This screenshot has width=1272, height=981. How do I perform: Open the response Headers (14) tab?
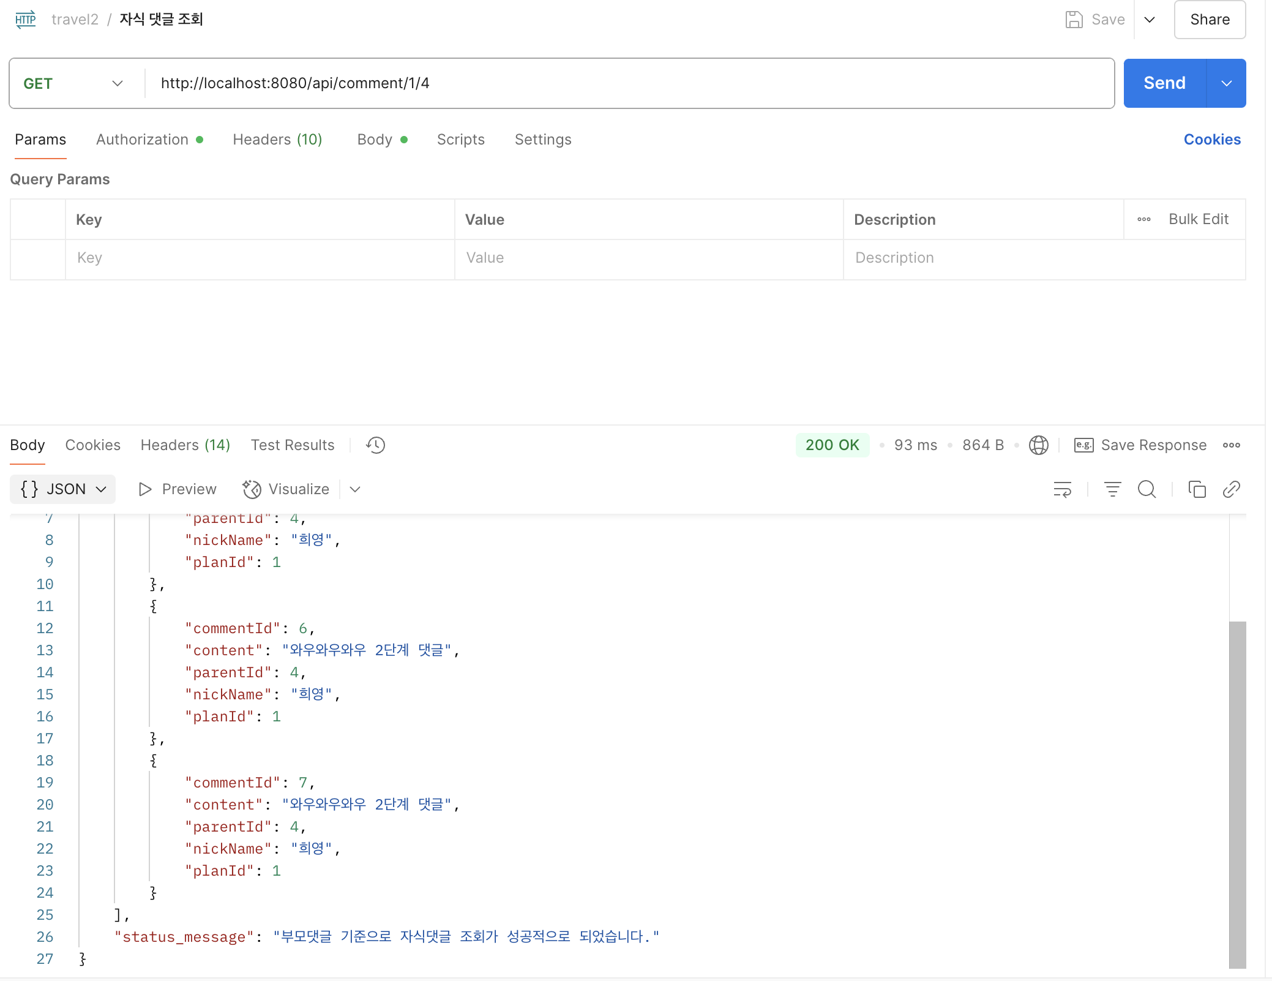coord(185,445)
